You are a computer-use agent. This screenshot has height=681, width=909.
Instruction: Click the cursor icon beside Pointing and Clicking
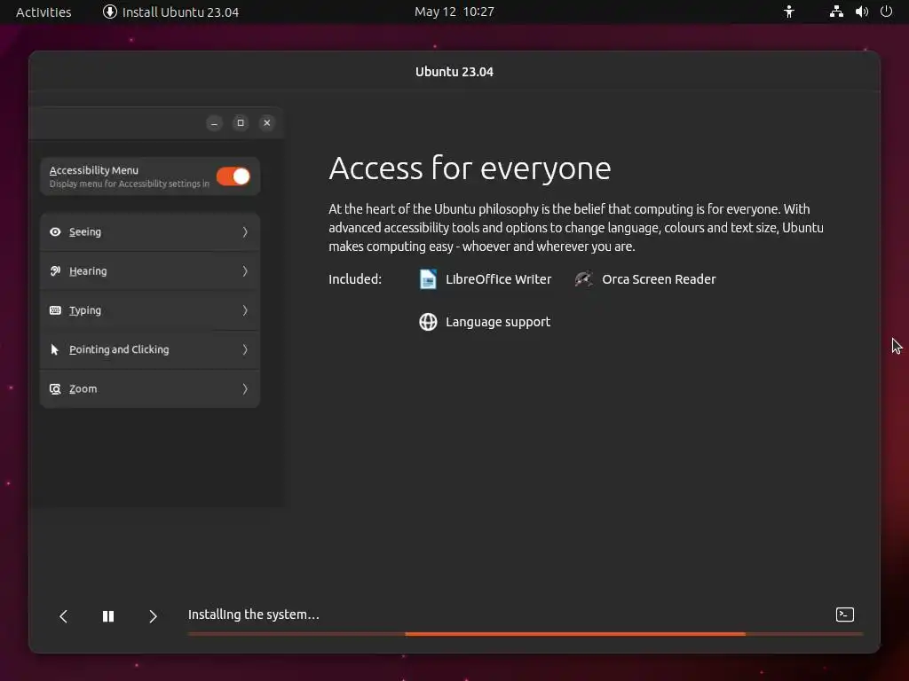(x=55, y=349)
